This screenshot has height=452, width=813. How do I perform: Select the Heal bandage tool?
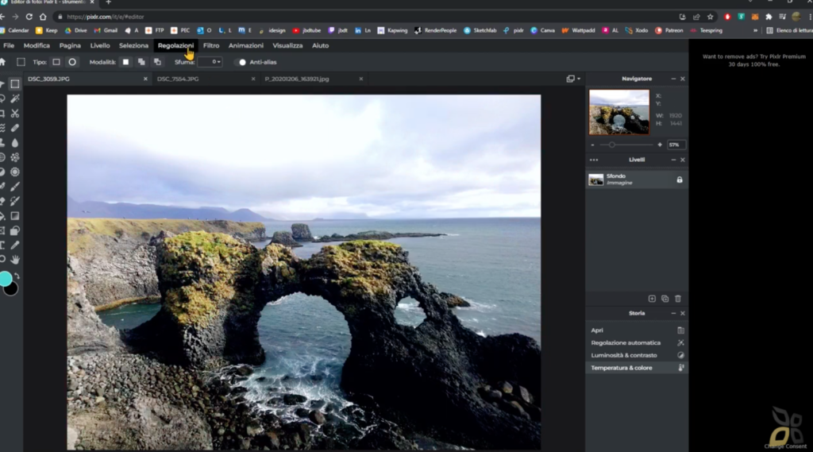[15, 128]
